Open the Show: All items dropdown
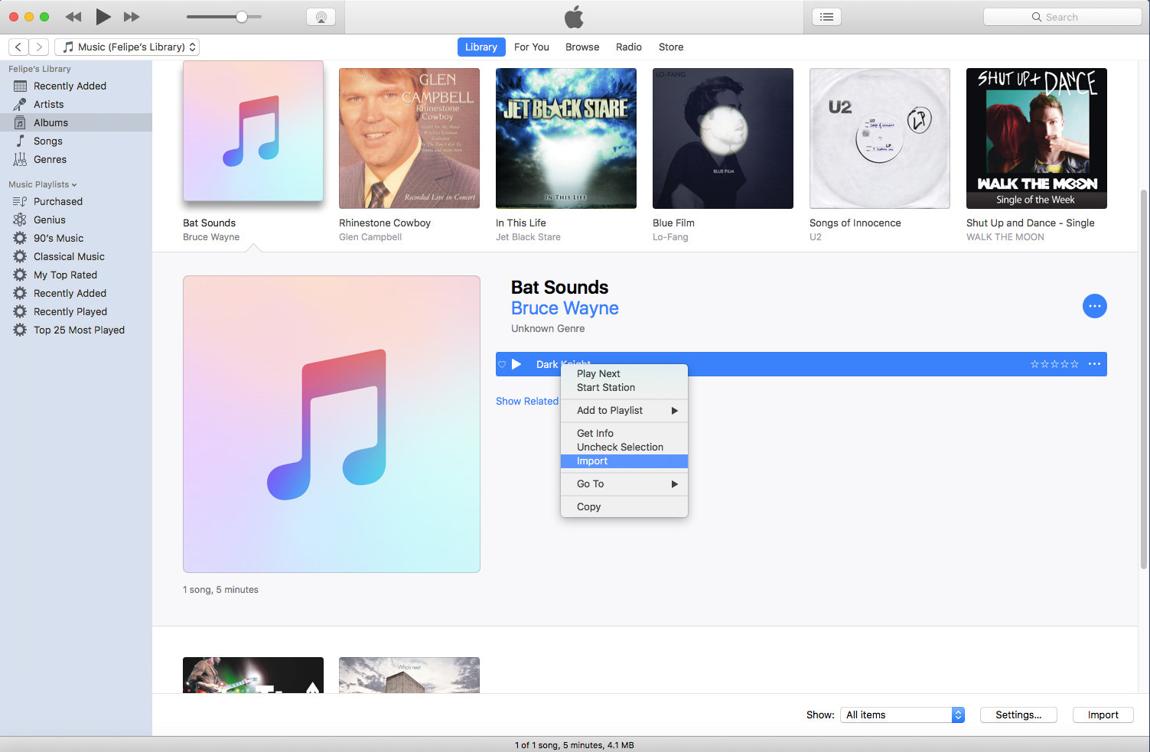The height and width of the screenshot is (752, 1150). (x=902, y=715)
